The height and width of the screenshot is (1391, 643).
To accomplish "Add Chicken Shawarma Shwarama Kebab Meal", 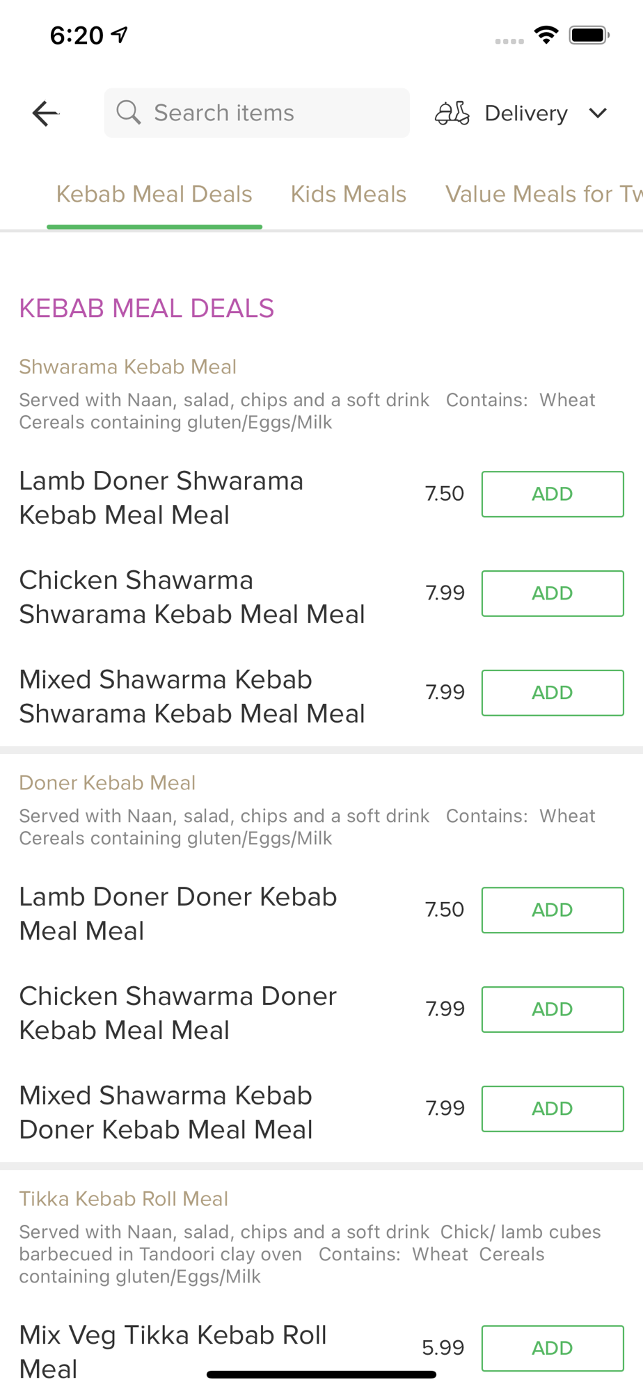I will click(x=553, y=593).
